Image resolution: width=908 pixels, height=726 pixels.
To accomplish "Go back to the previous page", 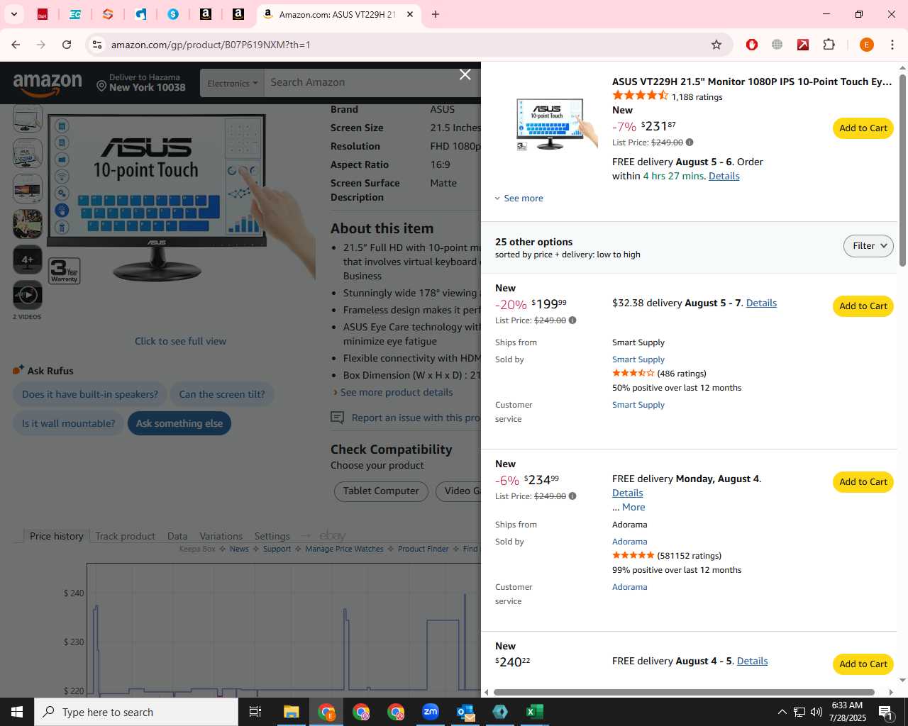I will [x=16, y=45].
